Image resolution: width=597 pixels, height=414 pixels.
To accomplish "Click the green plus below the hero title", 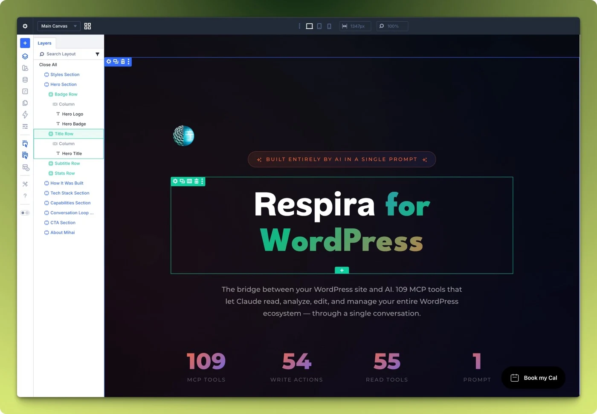I will click(x=342, y=270).
